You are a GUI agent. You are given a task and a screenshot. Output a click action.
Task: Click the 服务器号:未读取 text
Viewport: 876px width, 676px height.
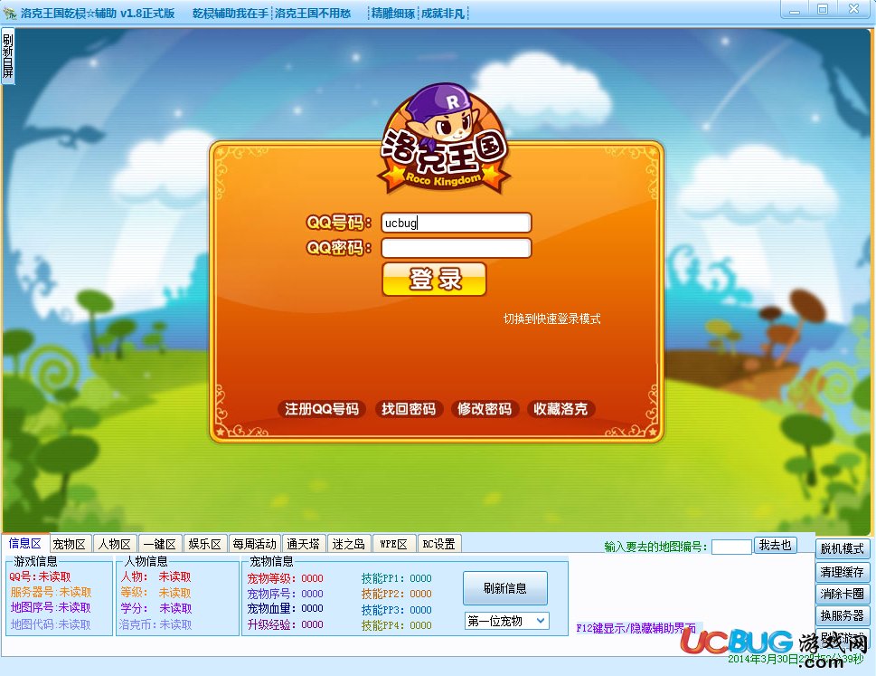click(x=51, y=592)
